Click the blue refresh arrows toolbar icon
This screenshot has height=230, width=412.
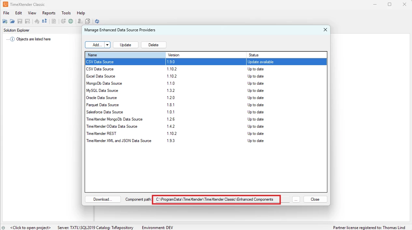click(x=97, y=22)
